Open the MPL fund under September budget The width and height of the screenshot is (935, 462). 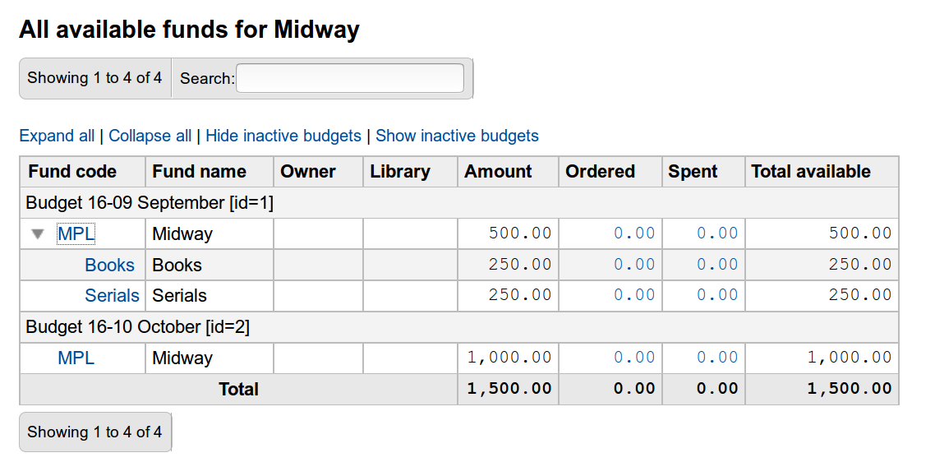point(76,234)
